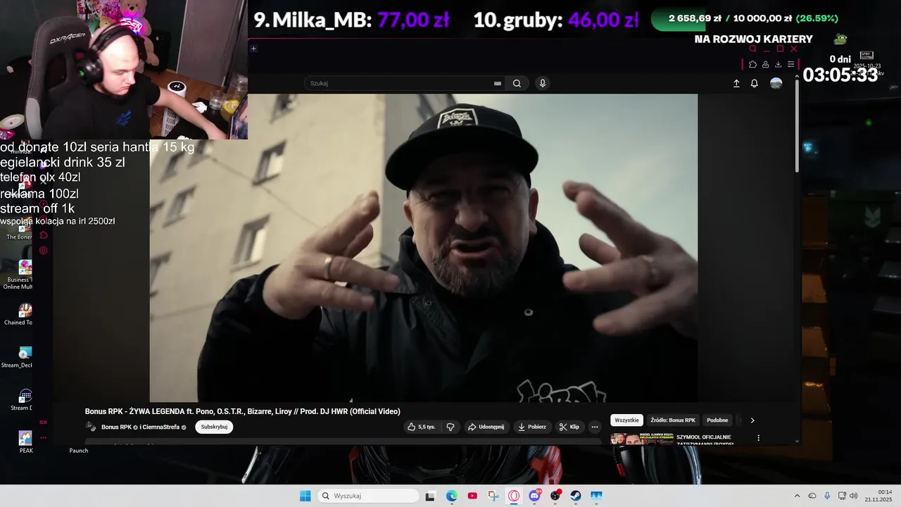Click the Subskrybuj button
The height and width of the screenshot is (507, 901).
pos(214,427)
